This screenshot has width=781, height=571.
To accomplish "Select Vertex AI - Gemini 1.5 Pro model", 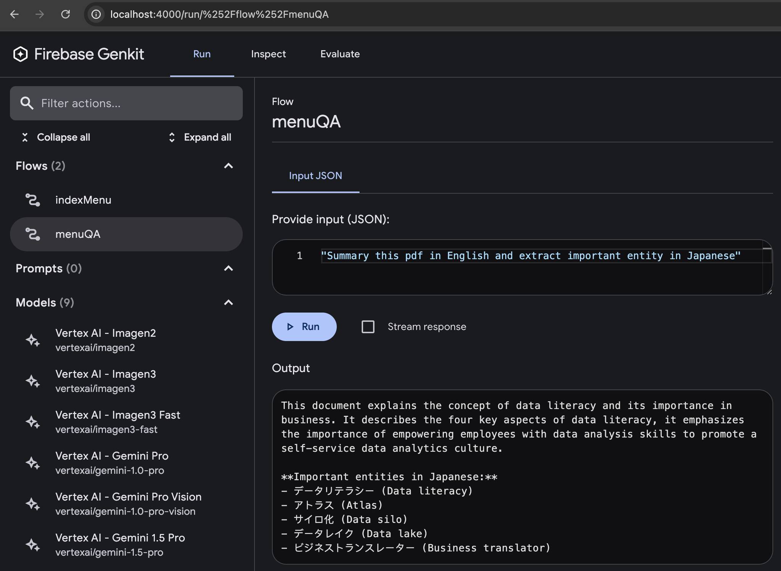I will tap(126, 544).
